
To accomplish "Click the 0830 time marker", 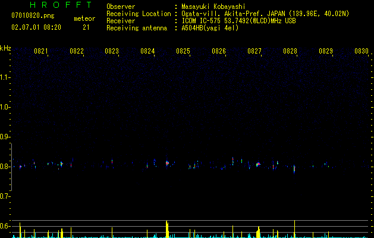I will pyautogui.click(x=362, y=51).
